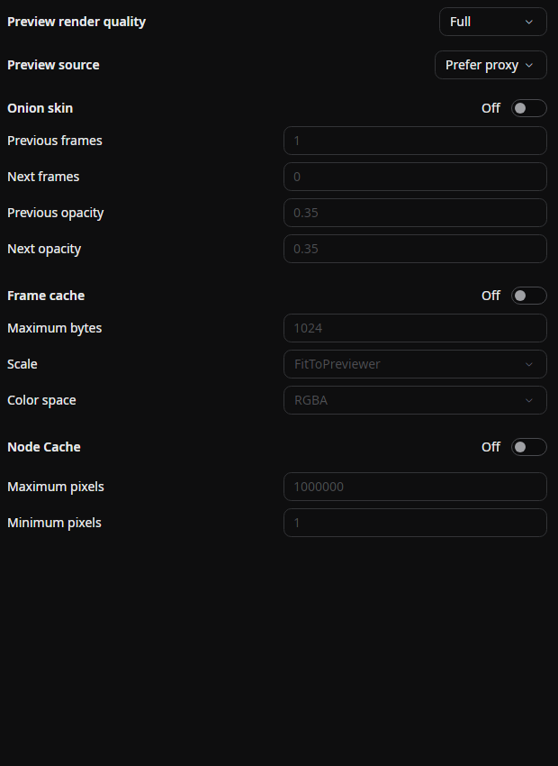This screenshot has height=766, width=558.
Task: Click the Previous frames label
Action: 55,141
